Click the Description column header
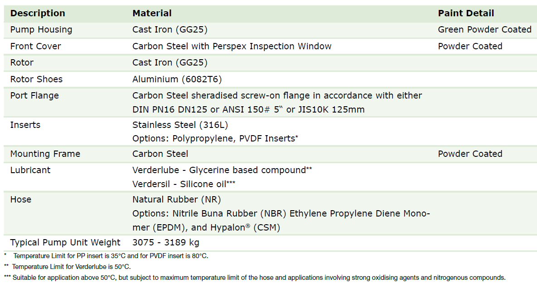This screenshot has height=292, width=537. [x=38, y=14]
